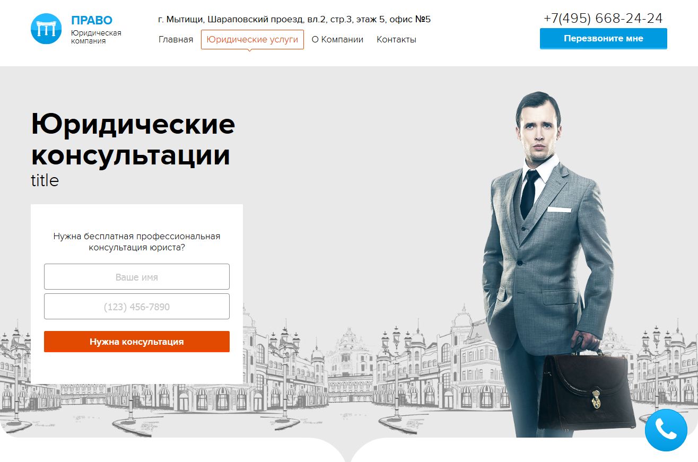Submit with the Нужна консультация button
This screenshot has height=462, width=698.
(x=137, y=342)
